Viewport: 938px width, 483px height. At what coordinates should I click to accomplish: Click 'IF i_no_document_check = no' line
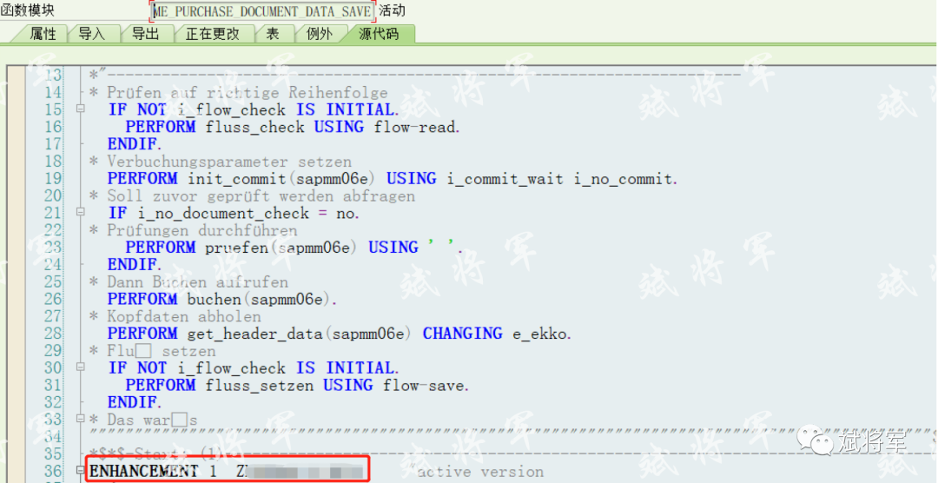234,213
